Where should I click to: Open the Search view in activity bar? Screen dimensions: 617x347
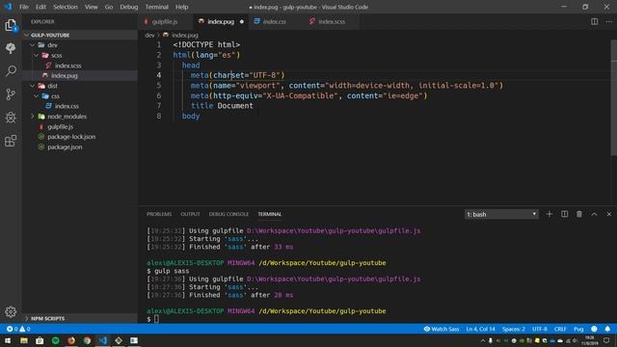(x=11, y=70)
